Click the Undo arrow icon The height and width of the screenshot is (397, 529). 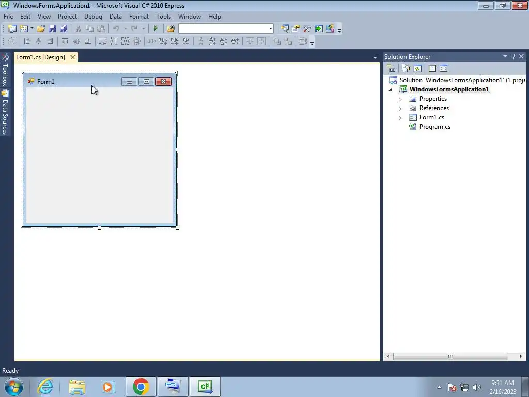tap(116, 29)
